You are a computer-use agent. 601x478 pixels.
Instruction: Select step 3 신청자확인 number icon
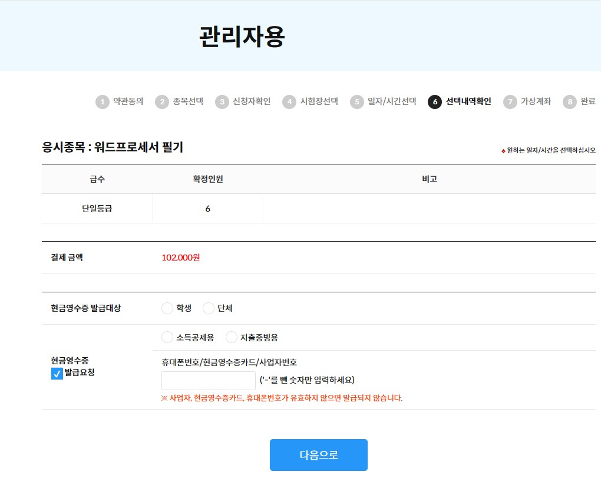pos(222,102)
